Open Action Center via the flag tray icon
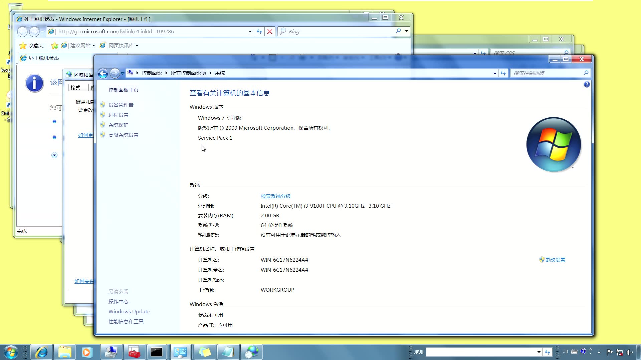Viewport: 641px width, 360px height. point(610,352)
